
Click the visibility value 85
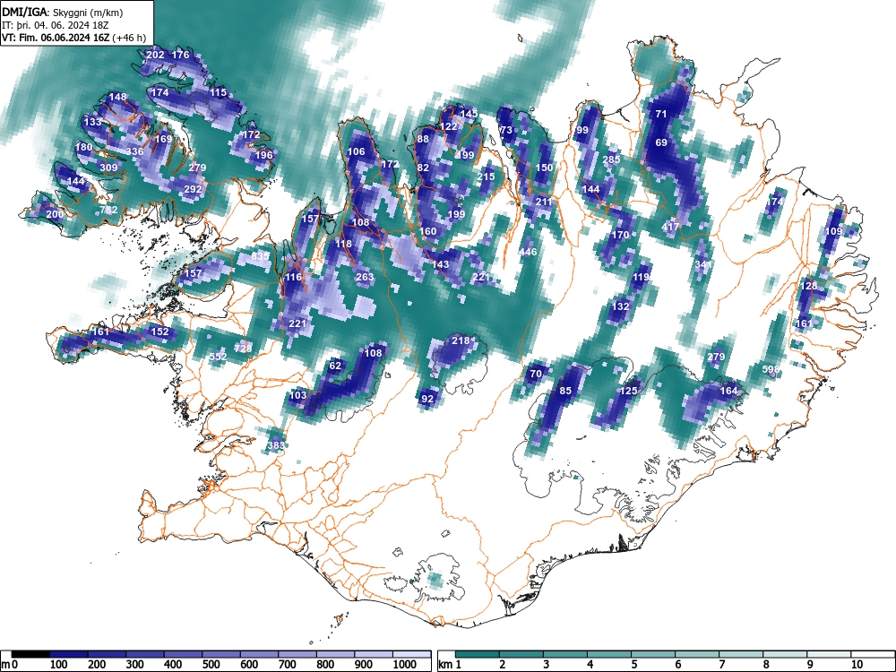565,391
